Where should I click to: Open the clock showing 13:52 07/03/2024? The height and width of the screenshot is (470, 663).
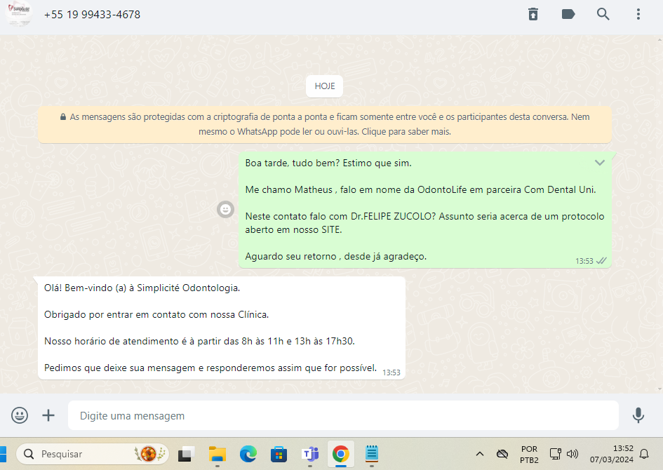(611, 454)
